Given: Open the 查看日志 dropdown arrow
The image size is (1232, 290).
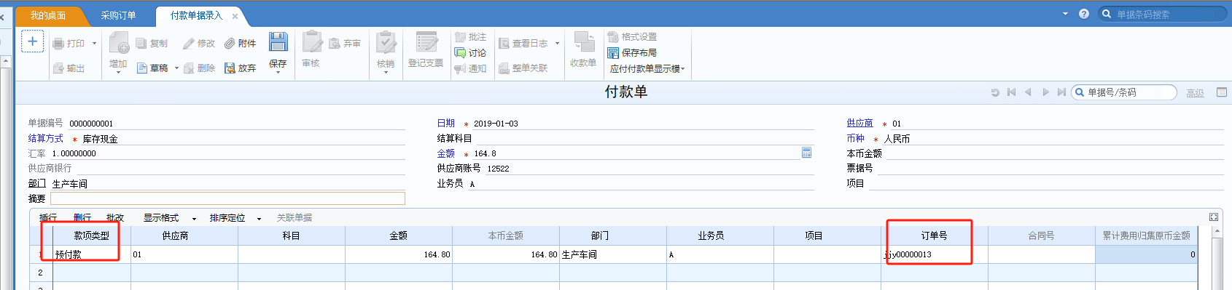Looking at the screenshot, I should (x=557, y=44).
